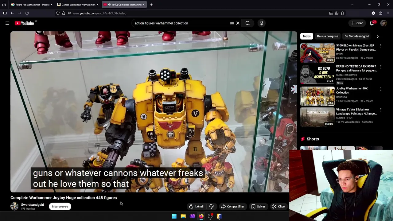This screenshot has width=393, height=221.
Task: Select the Da sua pesquisa chip
Action: tap(327, 36)
